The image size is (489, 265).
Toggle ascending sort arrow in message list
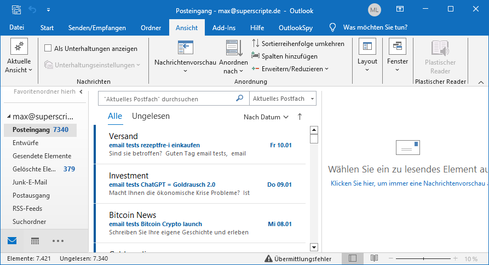tap(300, 117)
